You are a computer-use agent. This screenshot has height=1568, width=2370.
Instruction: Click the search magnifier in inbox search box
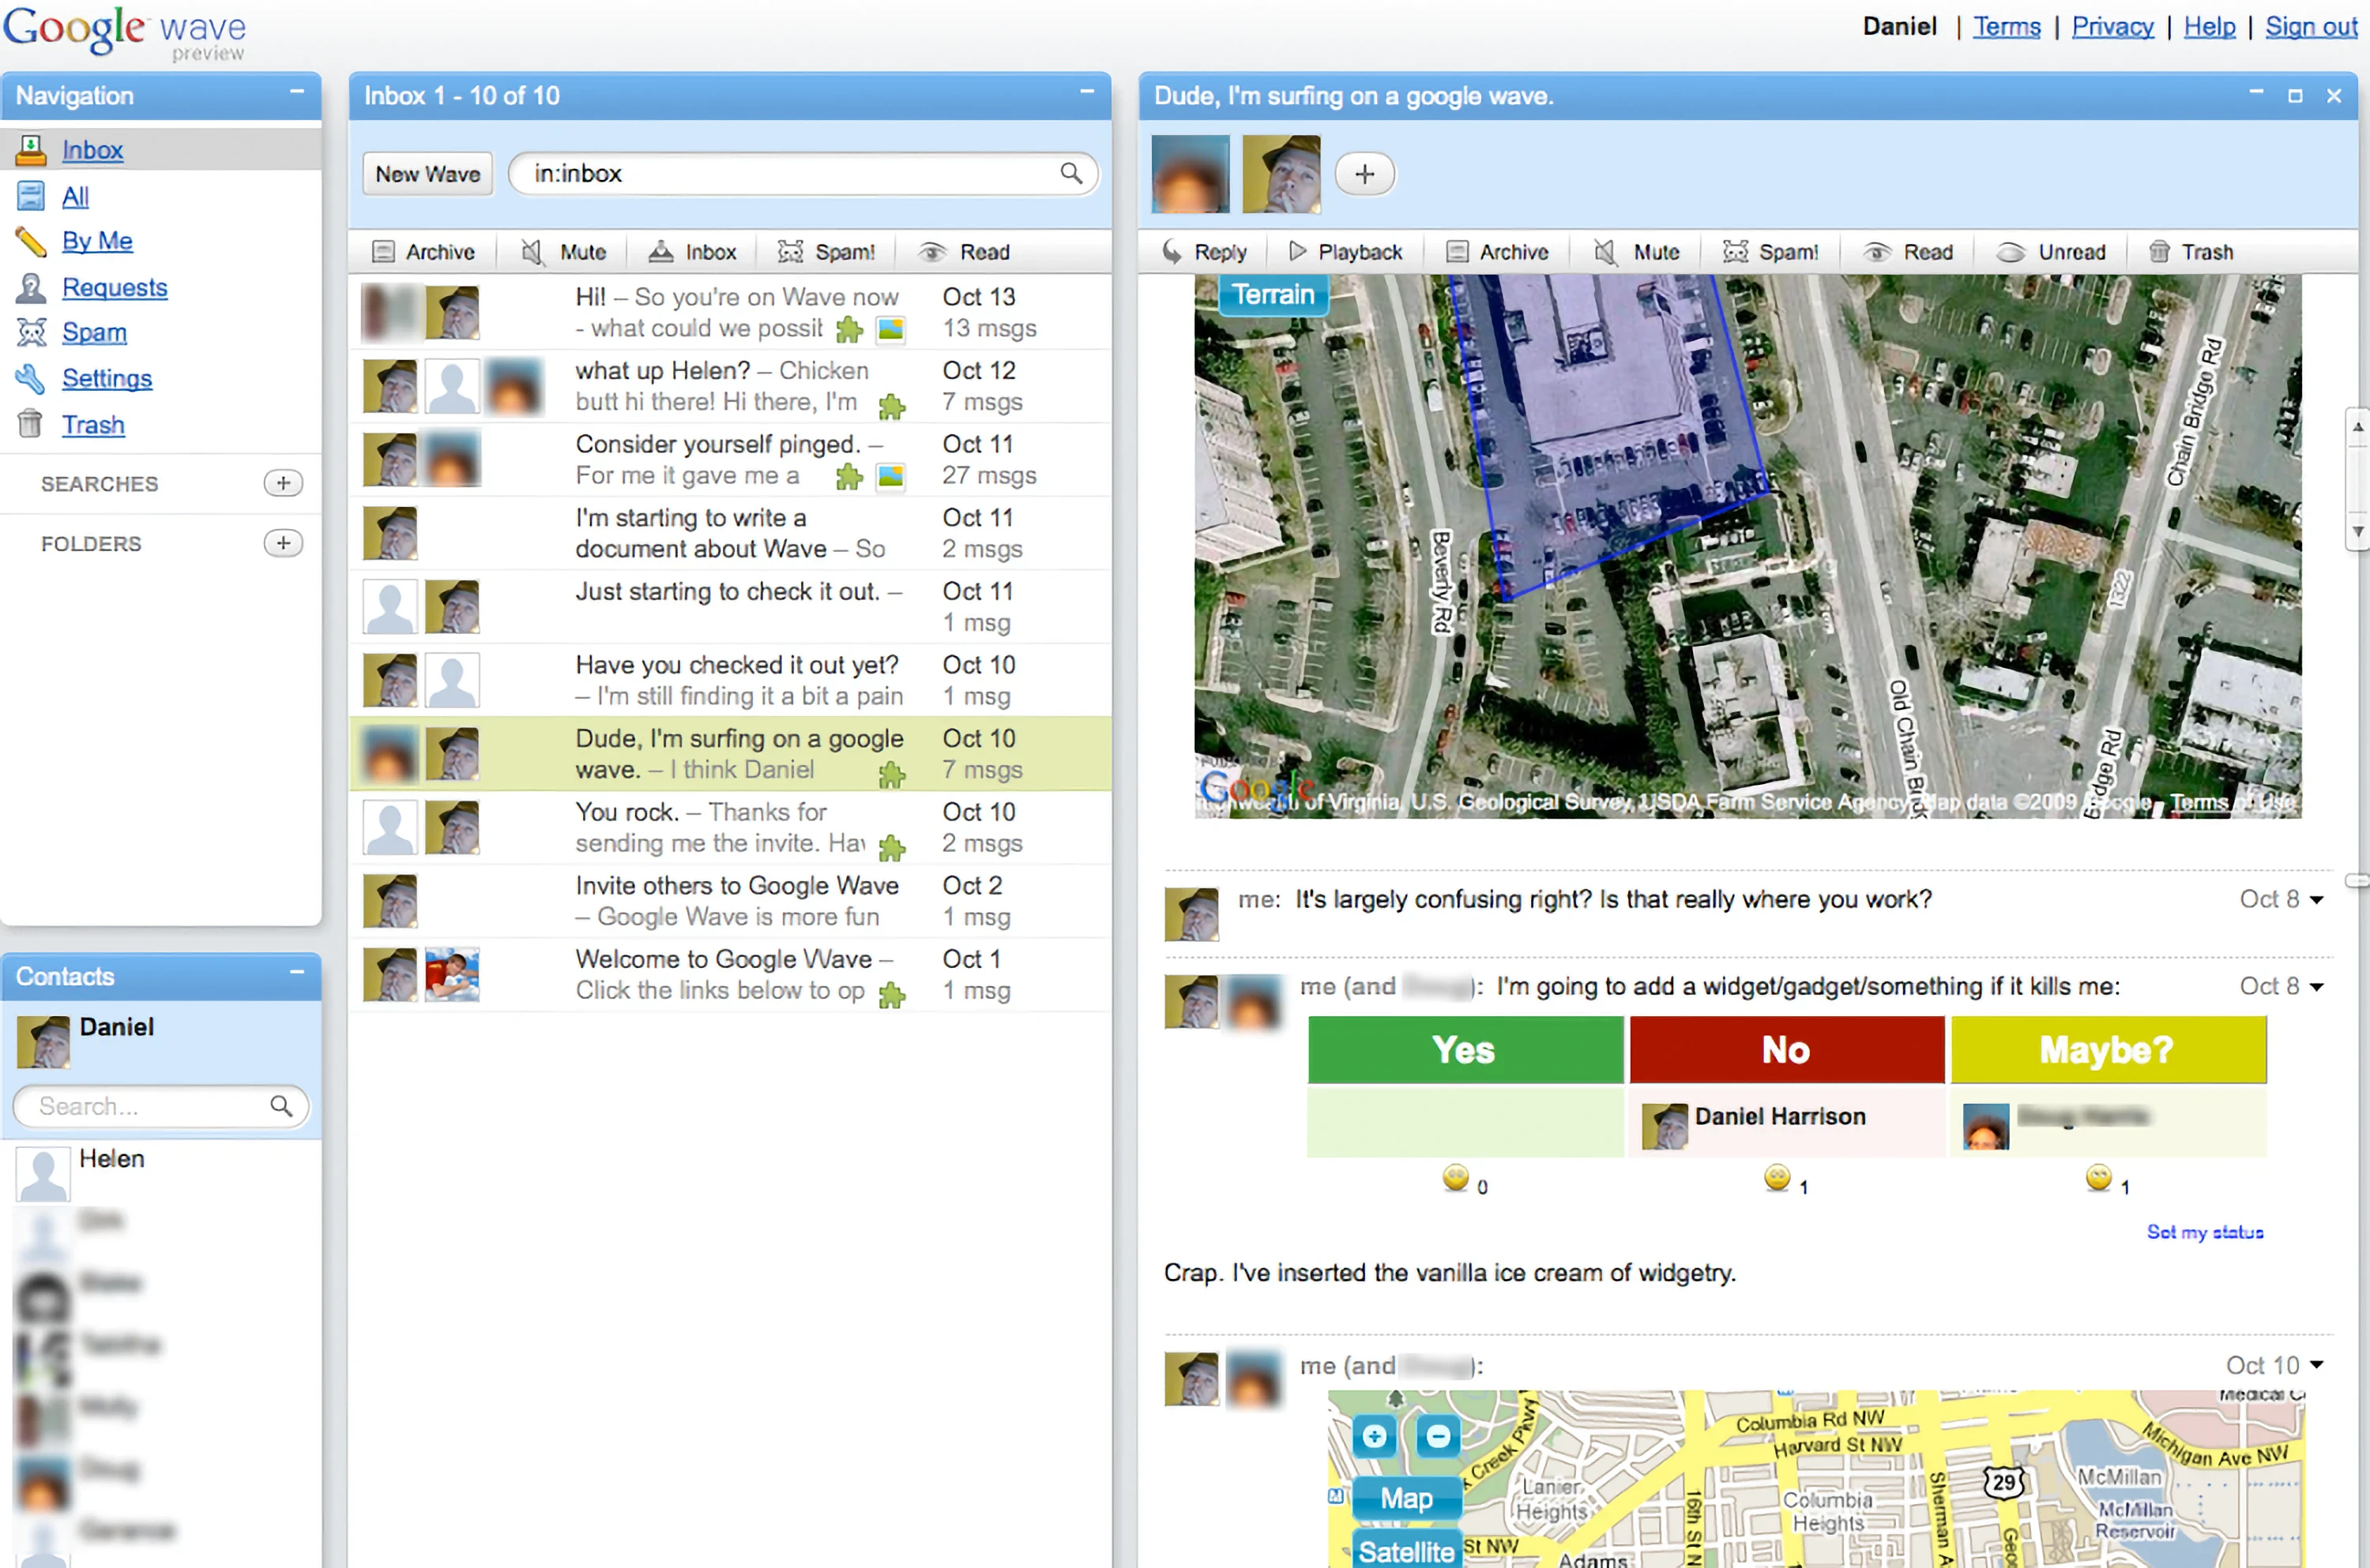pos(1070,174)
